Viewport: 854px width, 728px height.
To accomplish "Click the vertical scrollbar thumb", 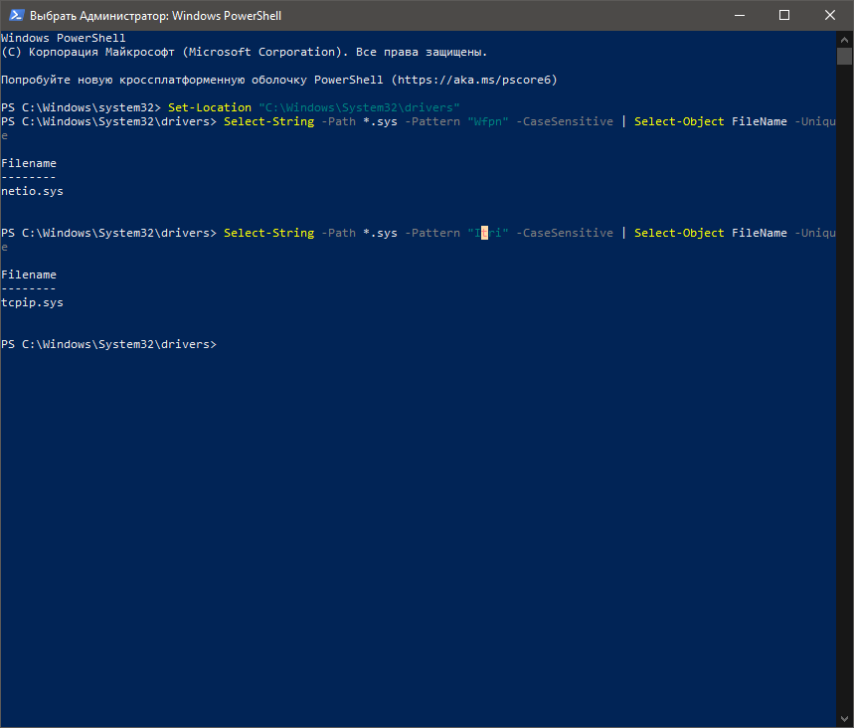I will point(844,56).
